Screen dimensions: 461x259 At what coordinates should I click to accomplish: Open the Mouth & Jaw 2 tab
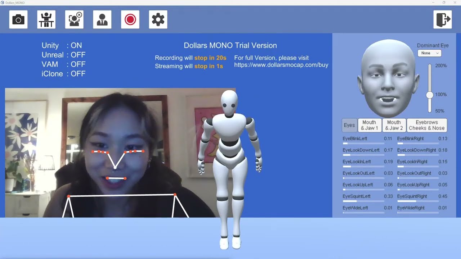(394, 125)
